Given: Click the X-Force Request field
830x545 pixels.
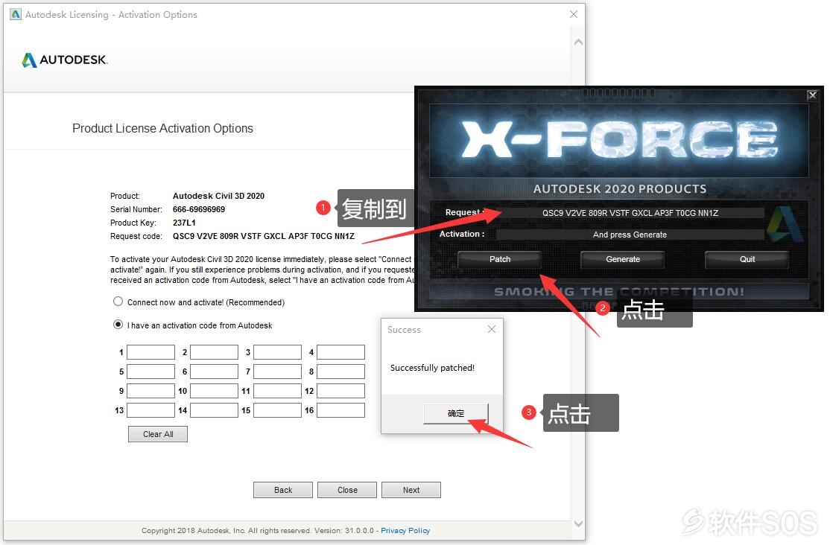Looking at the screenshot, I should [630, 213].
